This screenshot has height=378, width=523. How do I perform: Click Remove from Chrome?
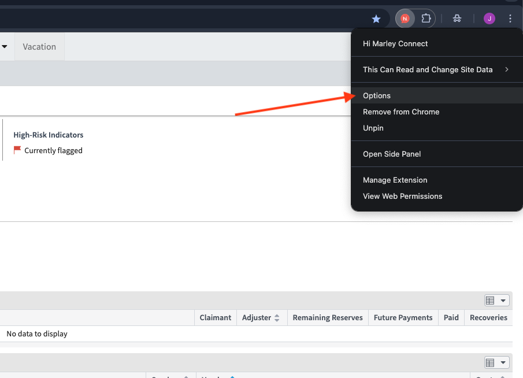coord(401,112)
